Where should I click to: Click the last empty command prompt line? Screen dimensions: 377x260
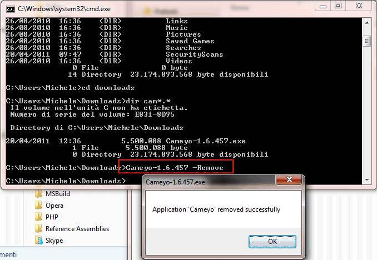click(x=66, y=181)
